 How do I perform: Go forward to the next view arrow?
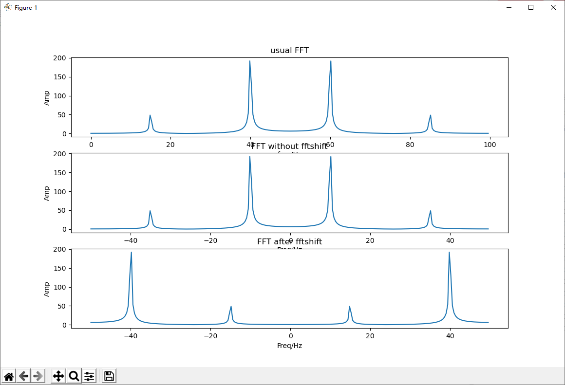pos(38,376)
